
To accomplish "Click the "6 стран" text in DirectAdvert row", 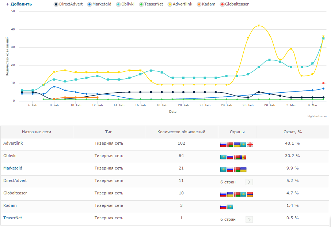I will (x=228, y=182).
